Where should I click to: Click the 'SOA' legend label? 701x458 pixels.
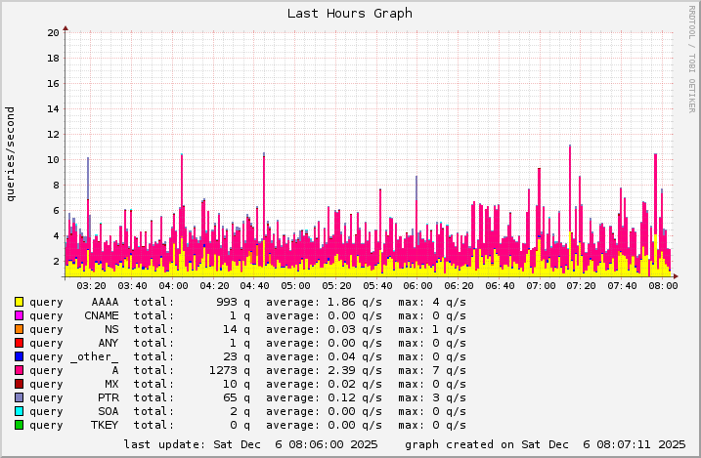pos(109,411)
